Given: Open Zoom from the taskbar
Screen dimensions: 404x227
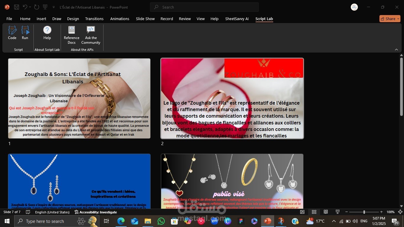Looking at the screenshot, I should pyautogui.click(x=214, y=221).
